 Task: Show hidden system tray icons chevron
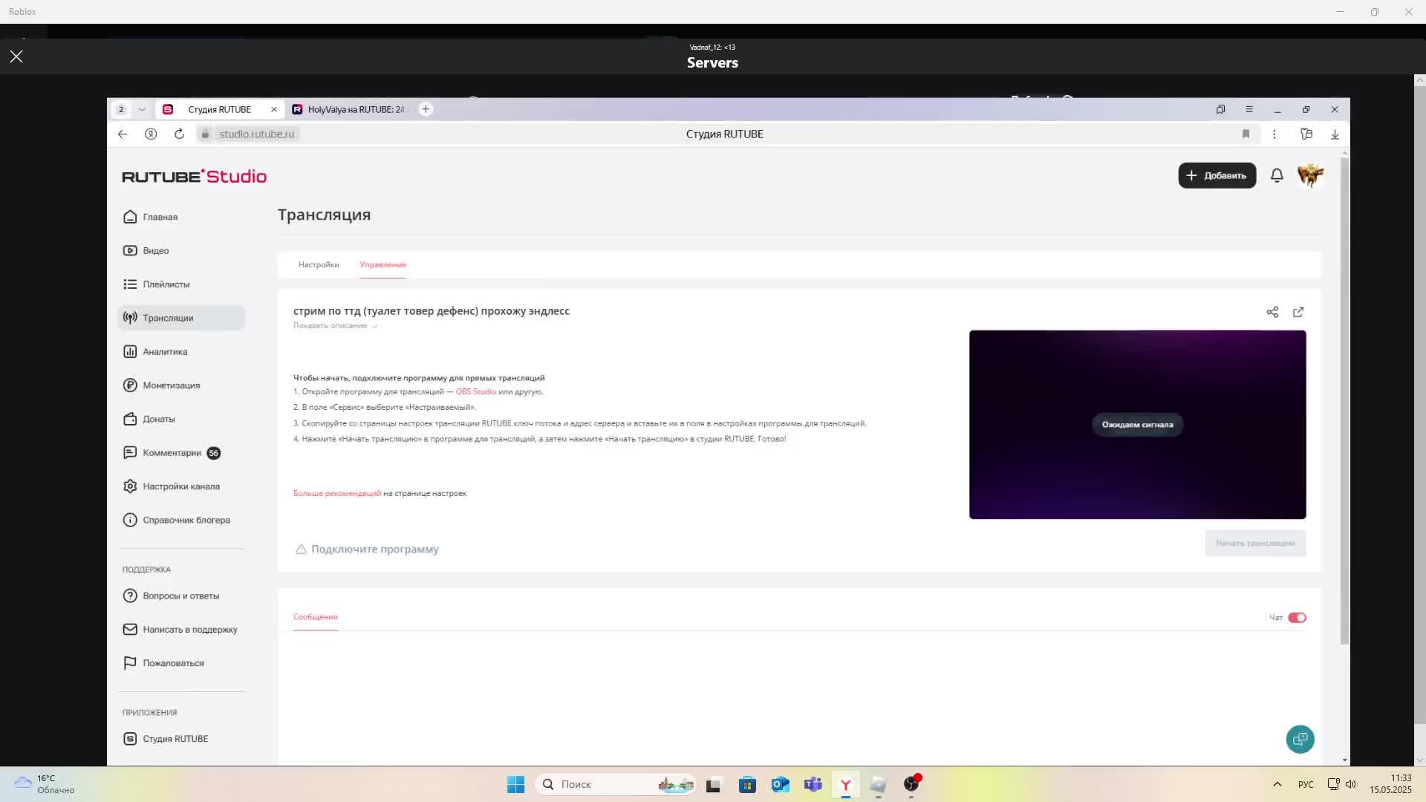[x=1277, y=784]
